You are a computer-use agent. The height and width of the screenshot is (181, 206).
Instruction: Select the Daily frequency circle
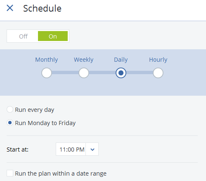coord(121,73)
